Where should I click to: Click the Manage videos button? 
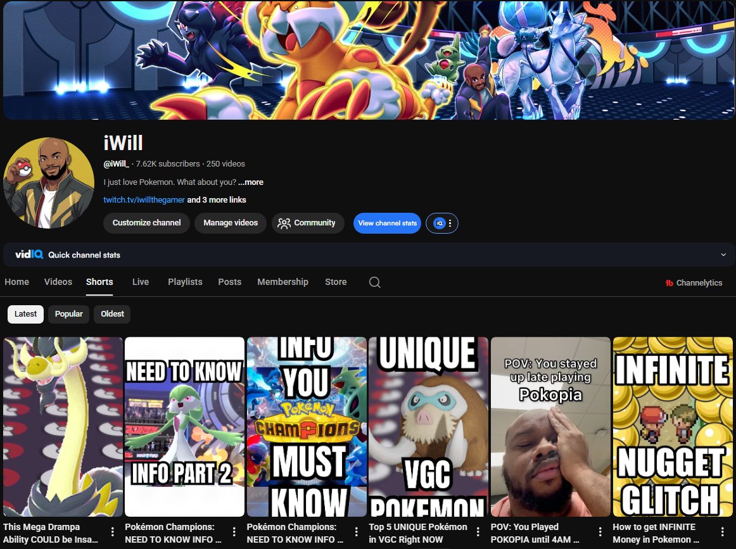pyautogui.click(x=231, y=223)
